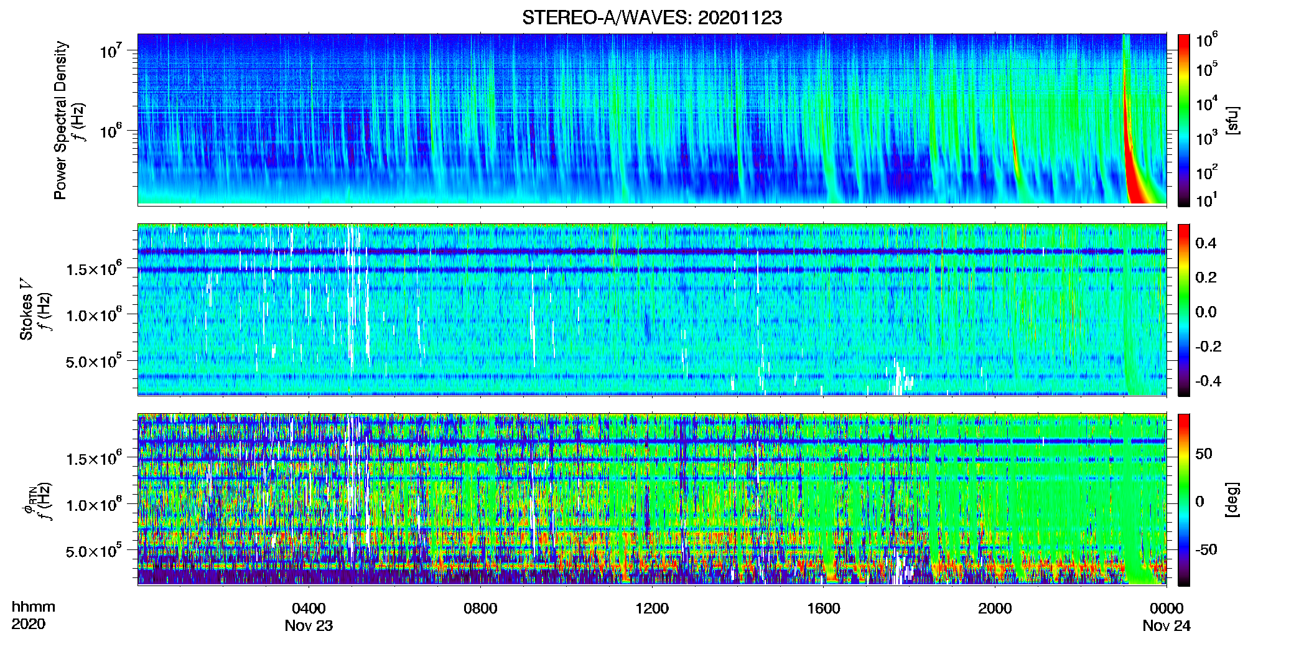The height and width of the screenshot is (672, 1304).
Task: Click the 0.4 label on Stokes V colorbar
Action: coord(1206,243)
